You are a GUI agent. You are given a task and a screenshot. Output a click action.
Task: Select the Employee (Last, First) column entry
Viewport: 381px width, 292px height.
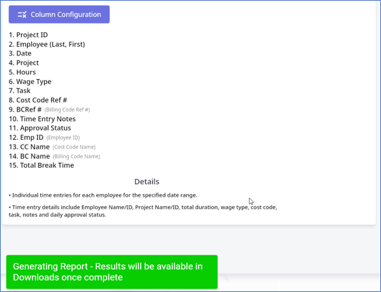[47, 45]
